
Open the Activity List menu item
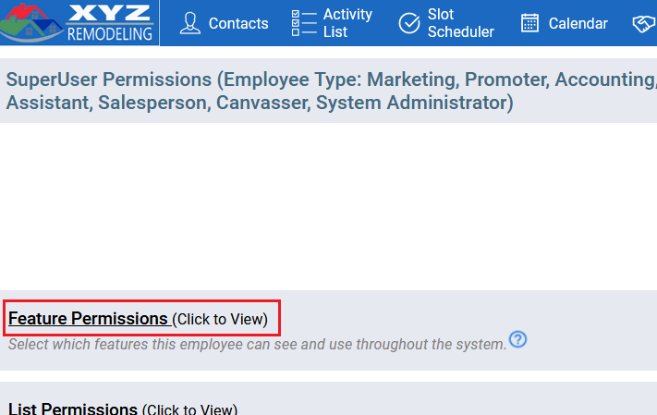coord(347,23)
